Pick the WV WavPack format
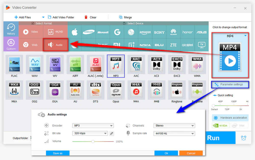The width and height of the screenshot is (255, 160). [55, 65]
